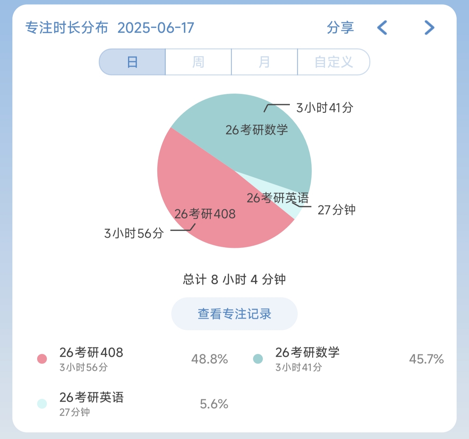This screenshot has width=469, height=439.
Task: Click the 专注时长分布 title text
Action: coord(66,28)
